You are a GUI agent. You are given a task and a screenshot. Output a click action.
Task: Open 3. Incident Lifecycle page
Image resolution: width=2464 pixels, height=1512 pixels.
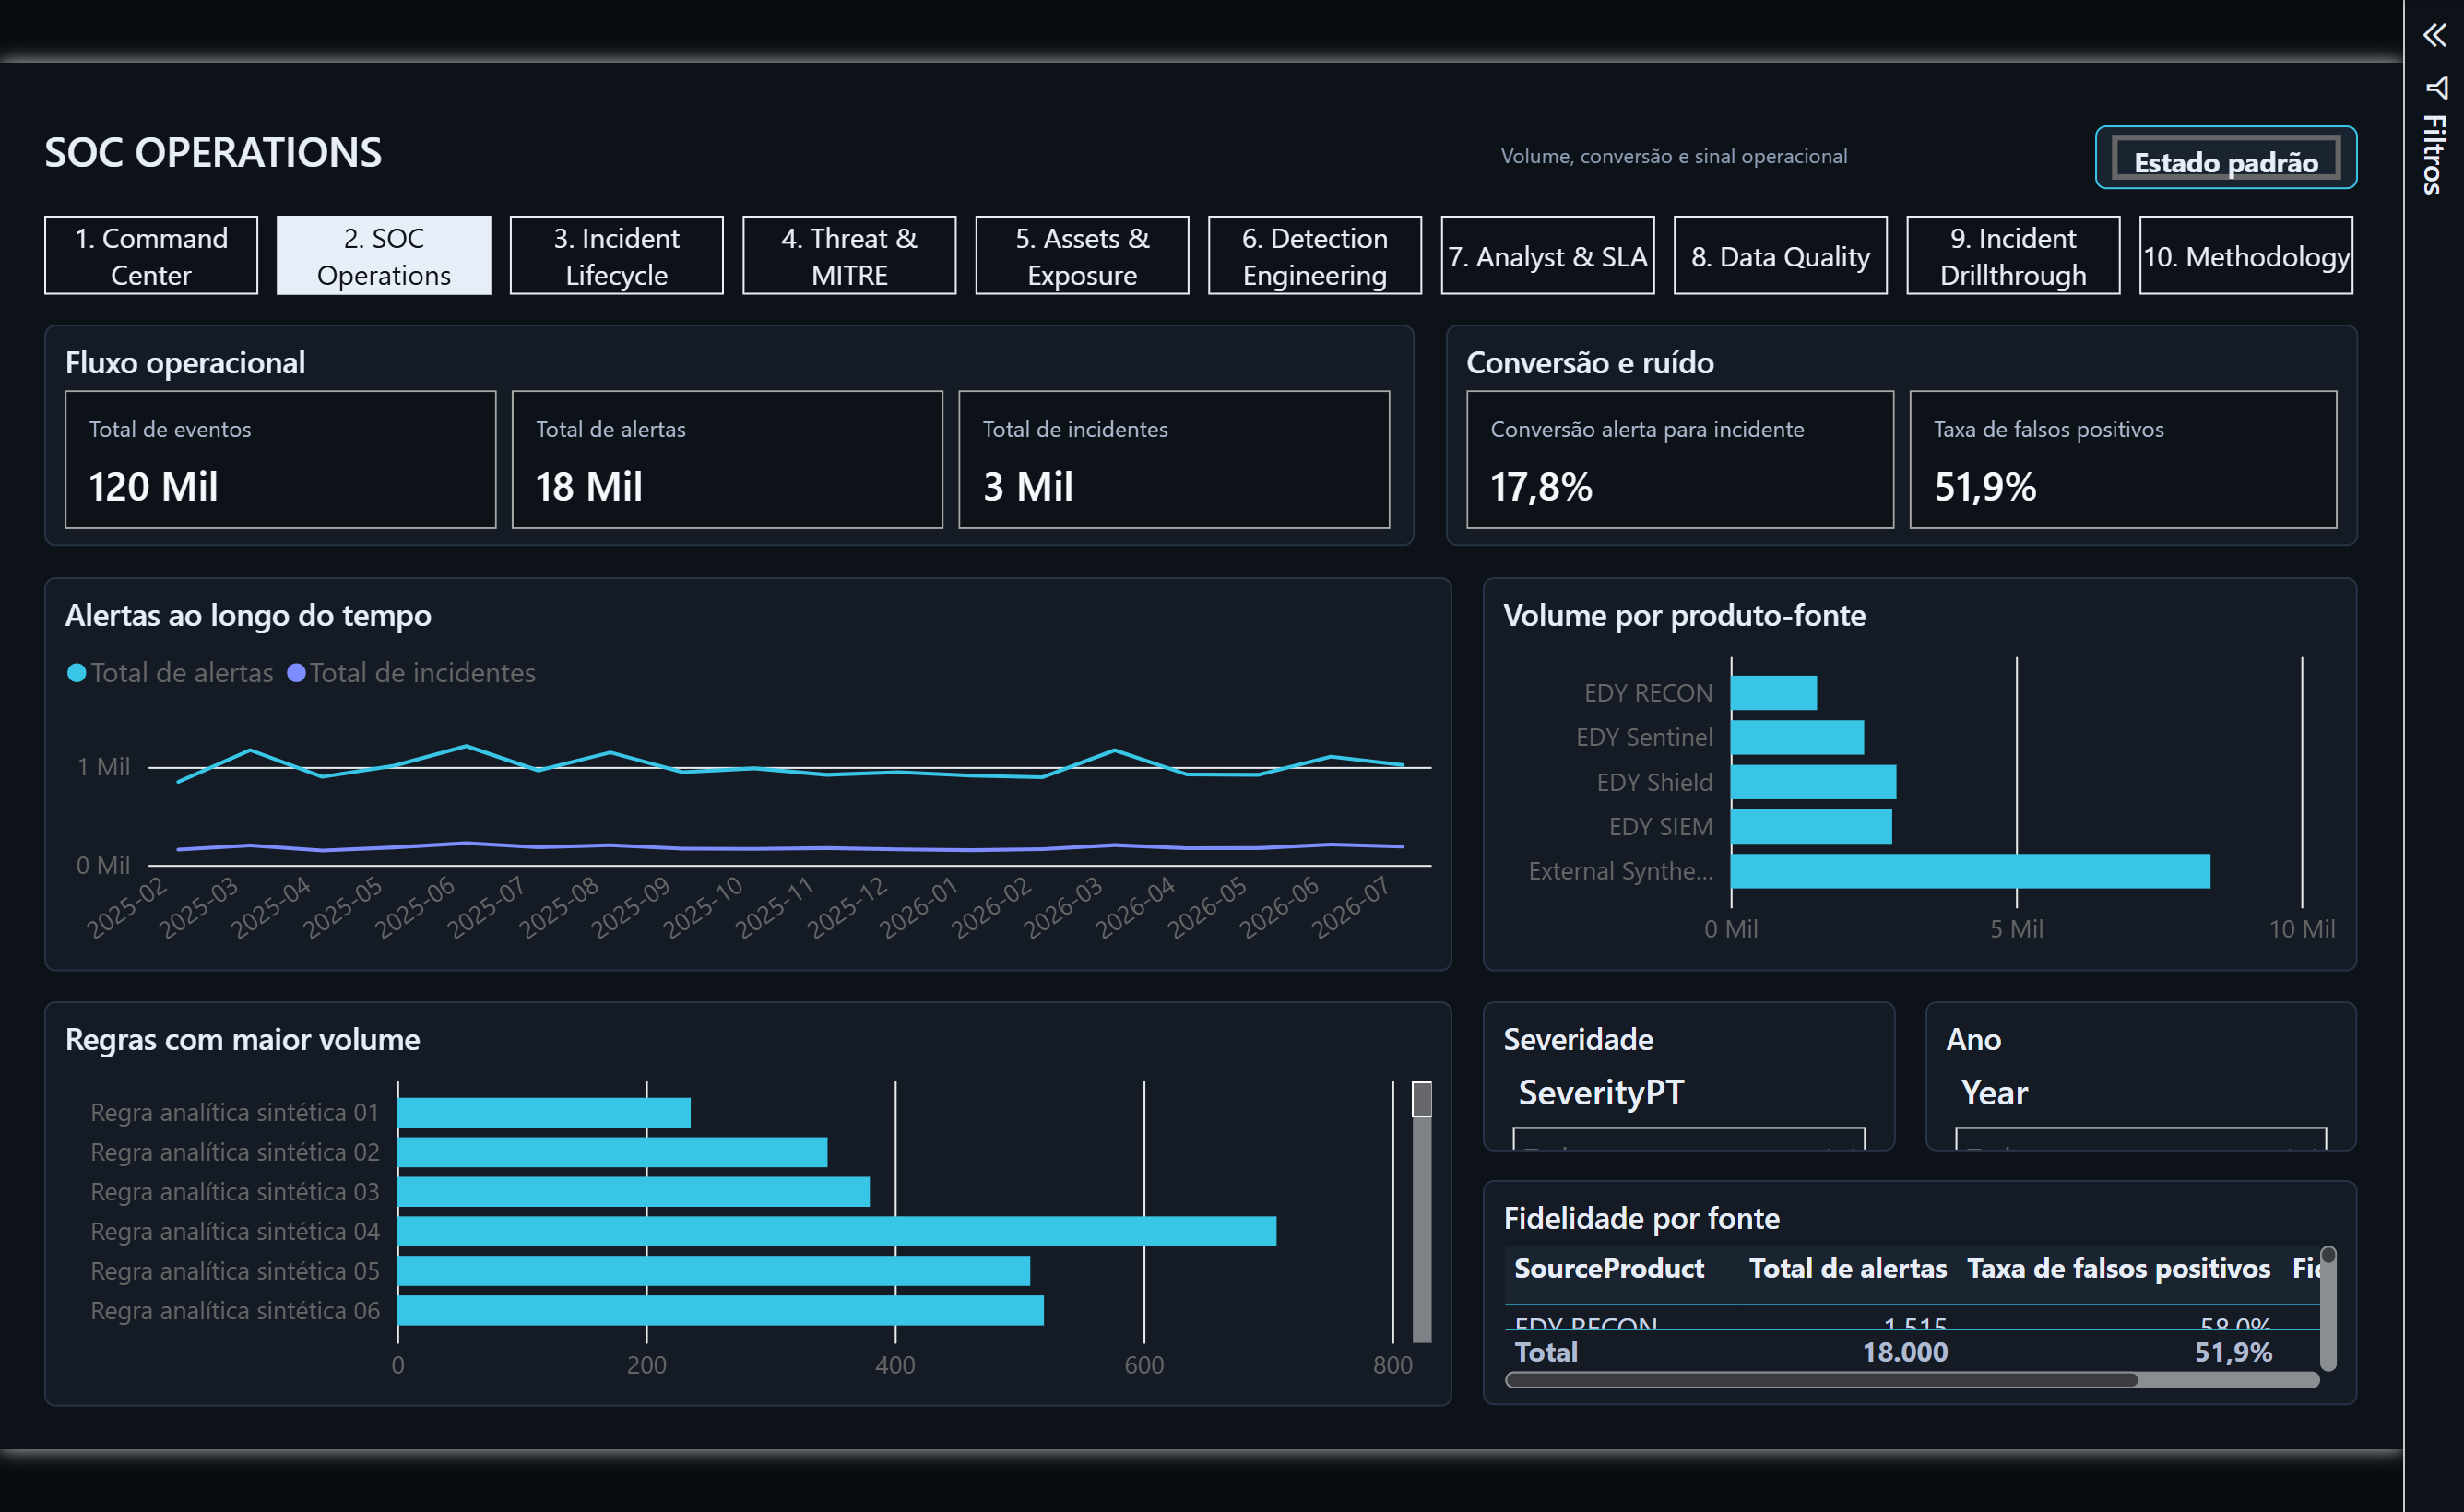(x=616, y=256)
